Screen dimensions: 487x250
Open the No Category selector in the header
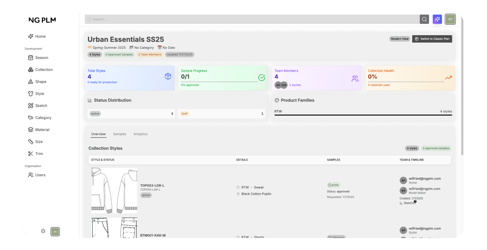click(x=144, y=47)
